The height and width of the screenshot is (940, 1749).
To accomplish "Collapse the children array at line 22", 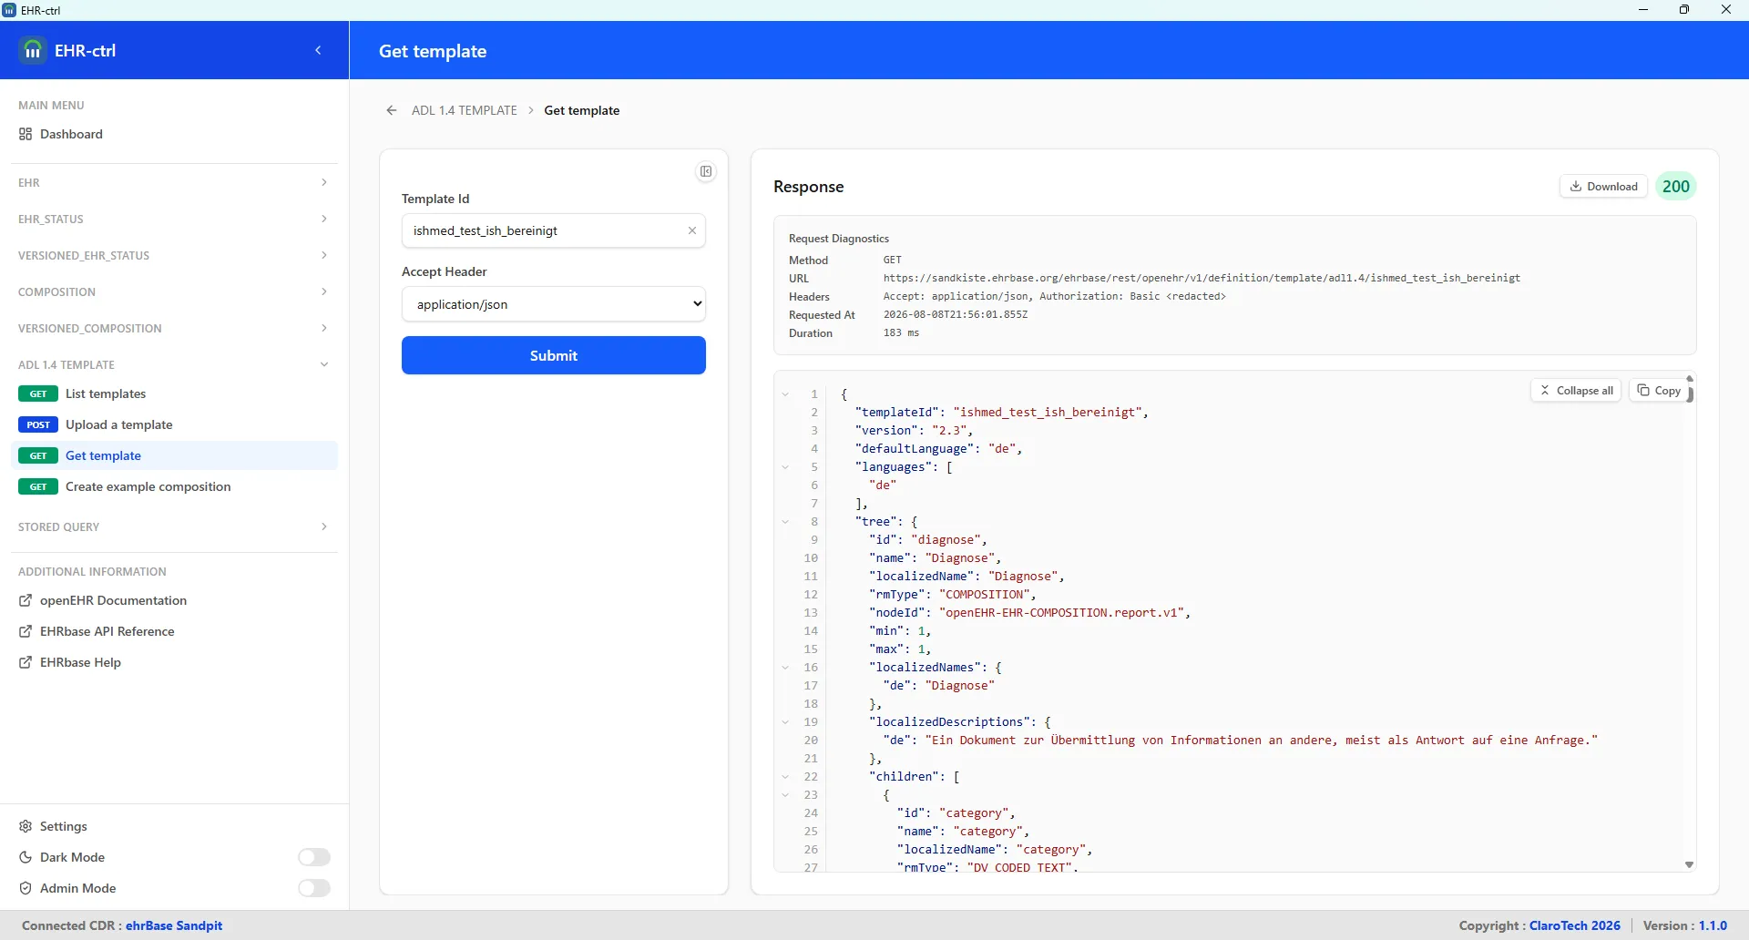I will (x=785, y=777).
